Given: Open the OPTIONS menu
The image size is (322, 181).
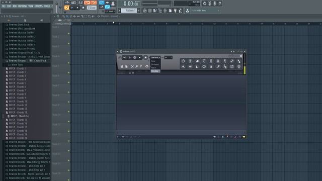Looking at the screenshot, I should pyautogui.click(x=39, y=6).
